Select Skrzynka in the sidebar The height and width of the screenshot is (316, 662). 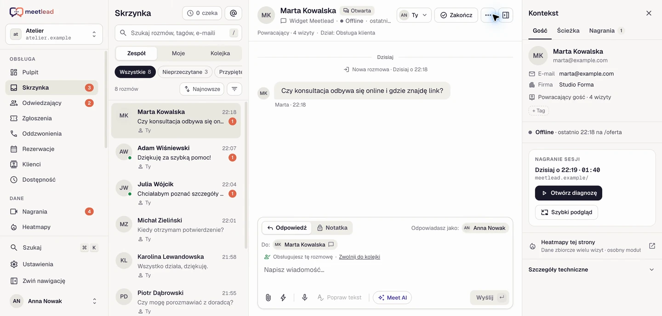pos(51,87)
